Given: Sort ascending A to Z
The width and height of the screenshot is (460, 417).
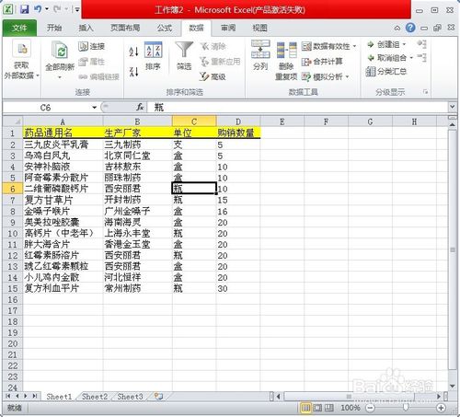Looking at the screenshot, I should tap(133, 52).
